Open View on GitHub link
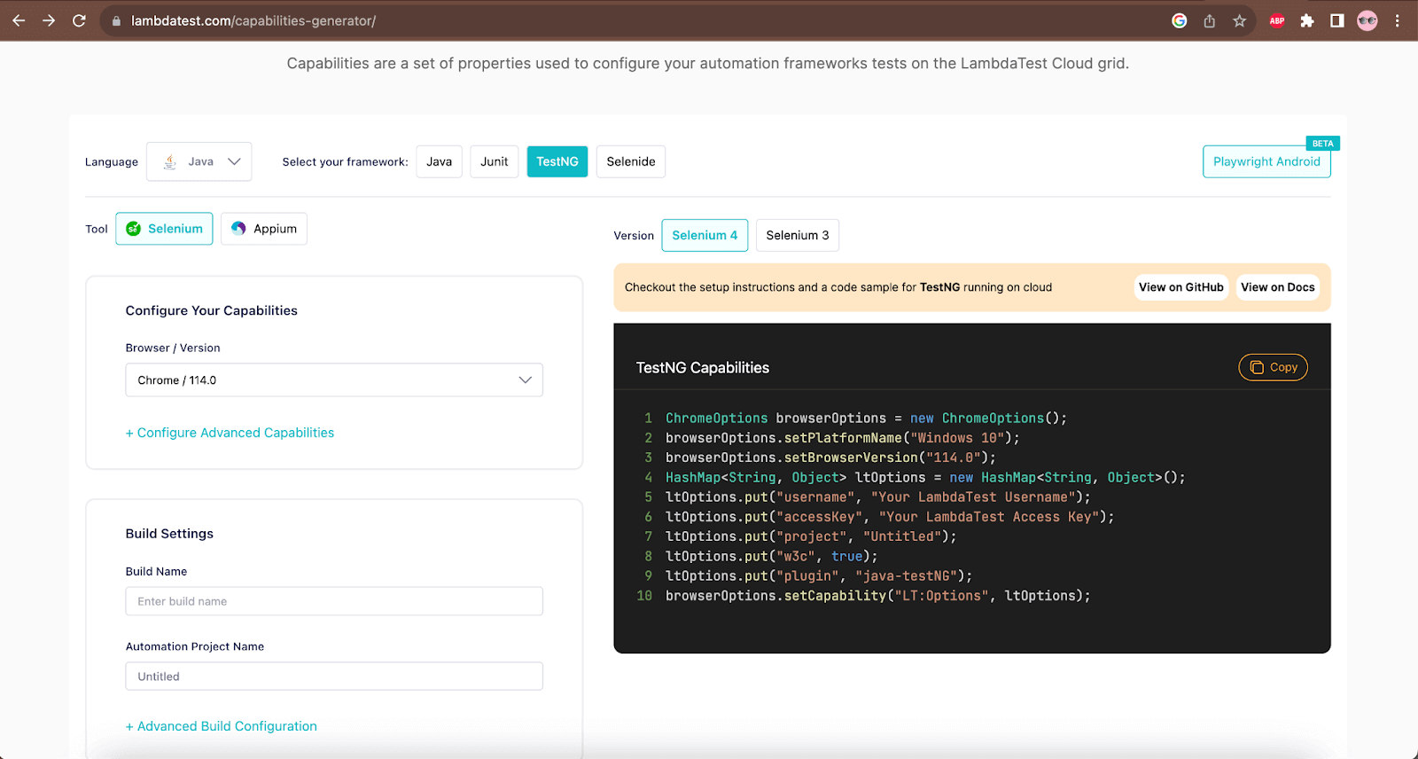 [1180, 287]
